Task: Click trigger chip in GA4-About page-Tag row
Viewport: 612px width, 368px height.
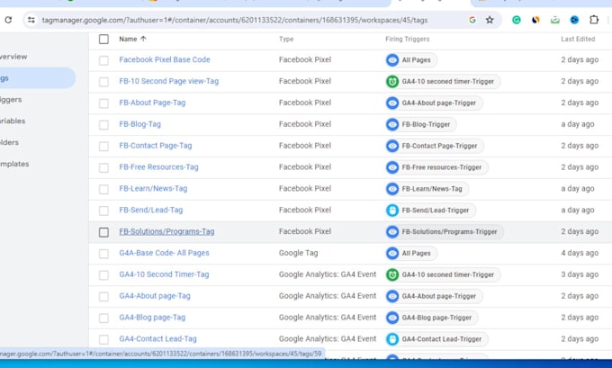Action: tap(434, 296)
